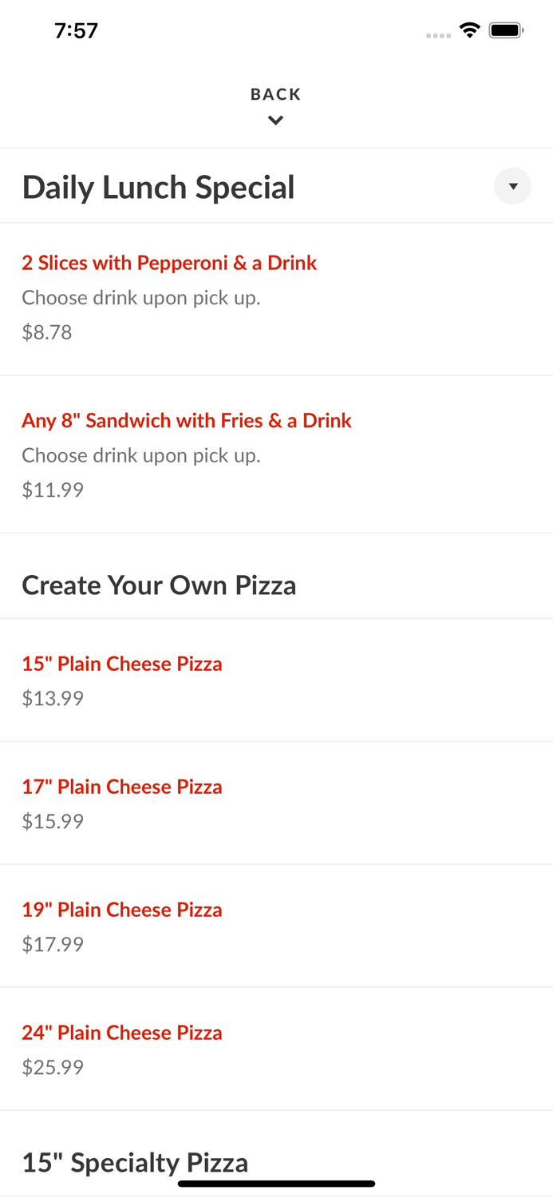Choose Any 8" Sandwich with Fries & a Drink
Screen dimensions: 553x1198
tap(187, 421)
